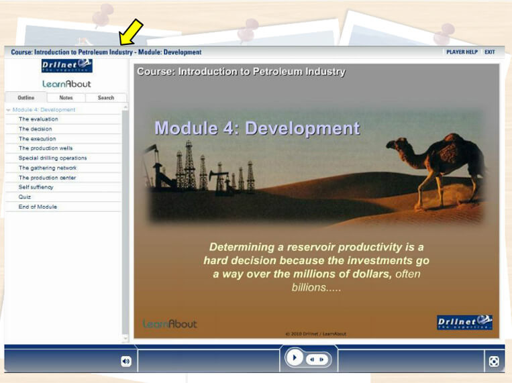
Task: Open the Quiz item in outline
Action: point(25,197)
